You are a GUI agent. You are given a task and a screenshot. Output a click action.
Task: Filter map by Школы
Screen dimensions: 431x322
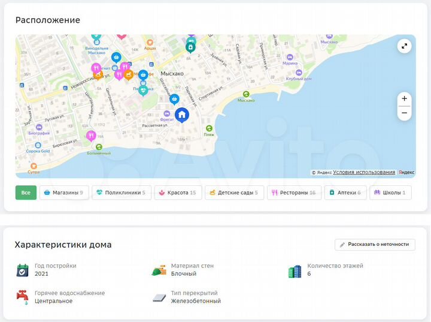(390, 192)
